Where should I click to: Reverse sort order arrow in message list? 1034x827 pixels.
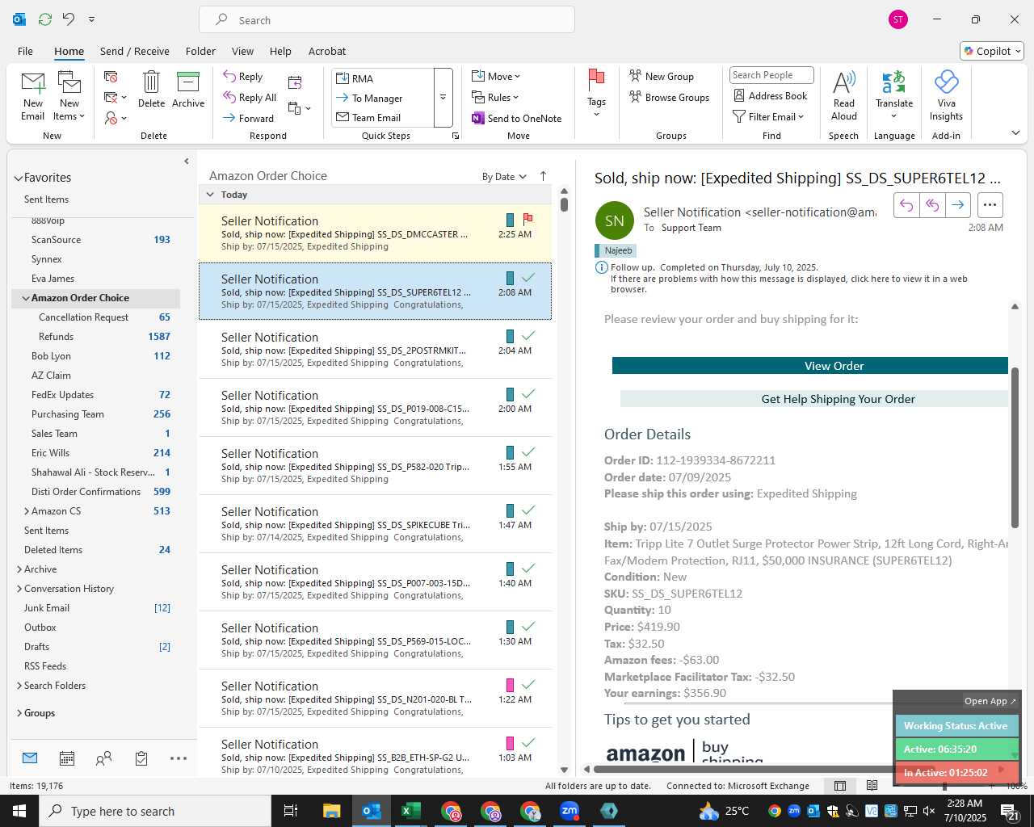point(543,176)
